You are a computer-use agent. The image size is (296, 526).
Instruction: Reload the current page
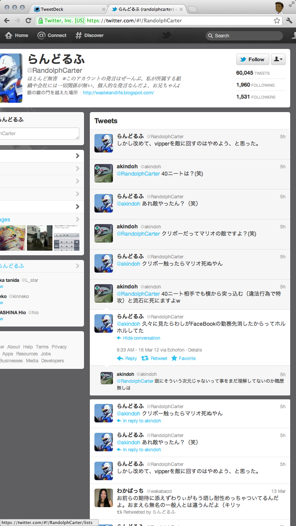(28, 21)
